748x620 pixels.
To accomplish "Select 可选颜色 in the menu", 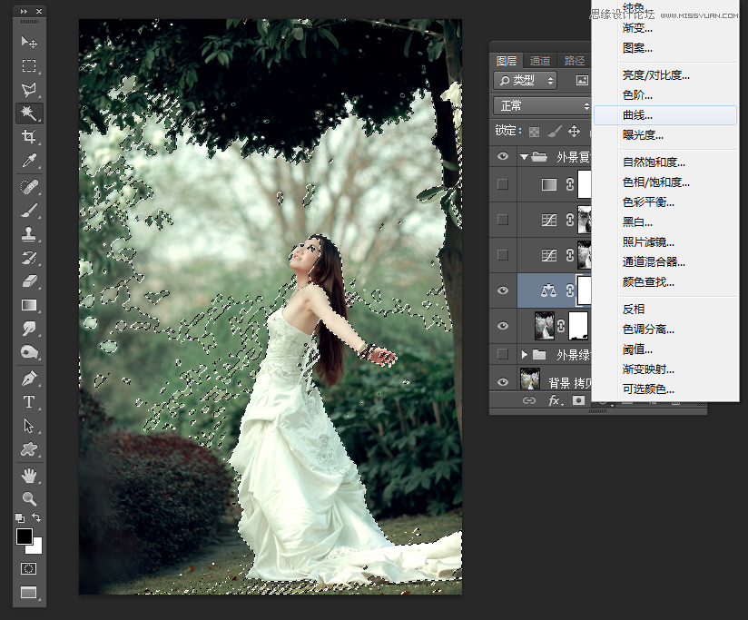I will pyautogui.click(x=650, y=389).
